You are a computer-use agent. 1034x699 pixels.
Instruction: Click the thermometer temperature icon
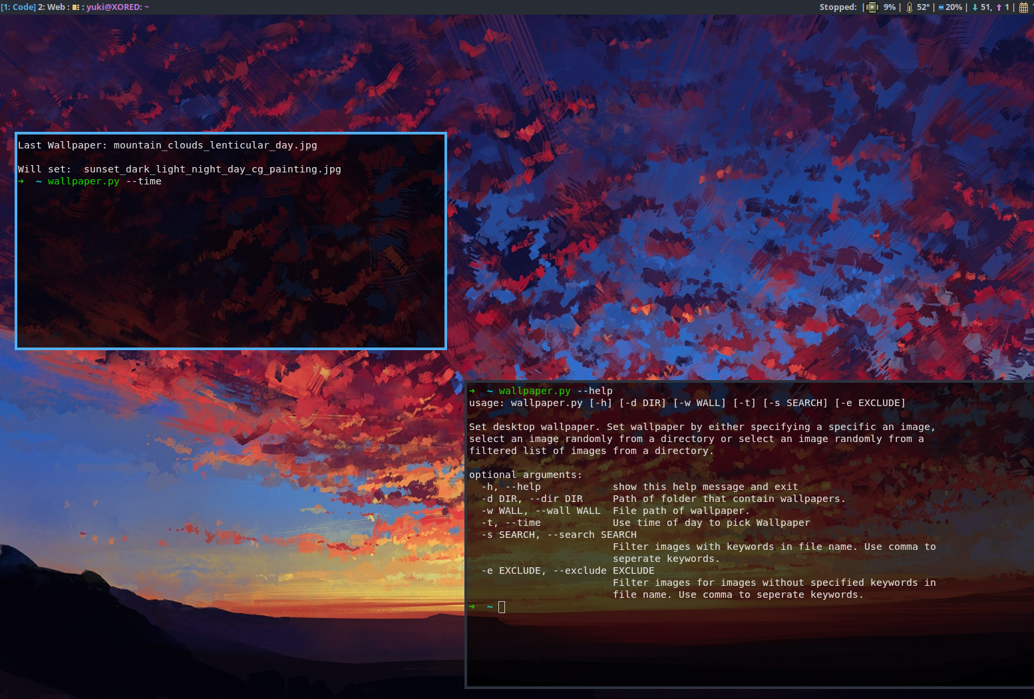click(909, 7)
